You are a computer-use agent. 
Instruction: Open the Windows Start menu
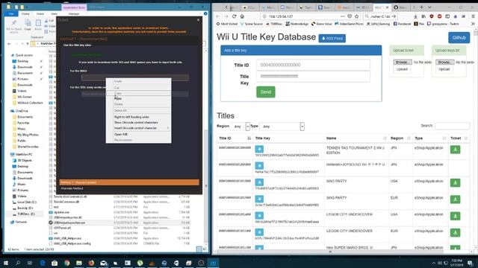click(x=6, y=263)
